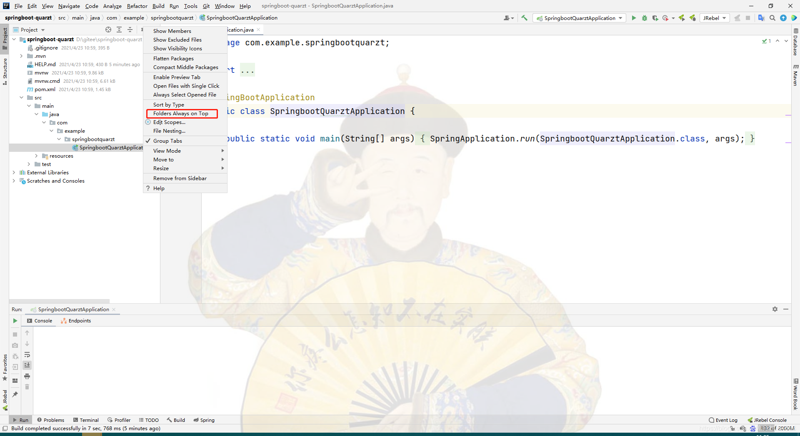Viewport: 800px width, 436px height.
Task: Click the memory indicator in status bar
Action: [x=777, y=428]
